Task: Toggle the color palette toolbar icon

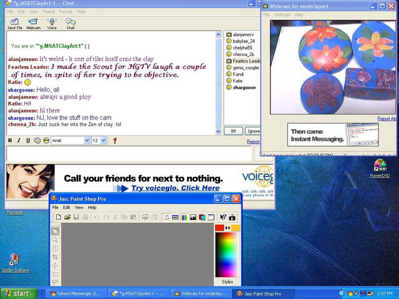Action: coord(185,217)
